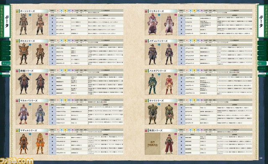Click the blue male icon on ヨツミシリーズ armor
Viewport: 268px width, 164px height.
pyautogui.click(x=159, y=104)
